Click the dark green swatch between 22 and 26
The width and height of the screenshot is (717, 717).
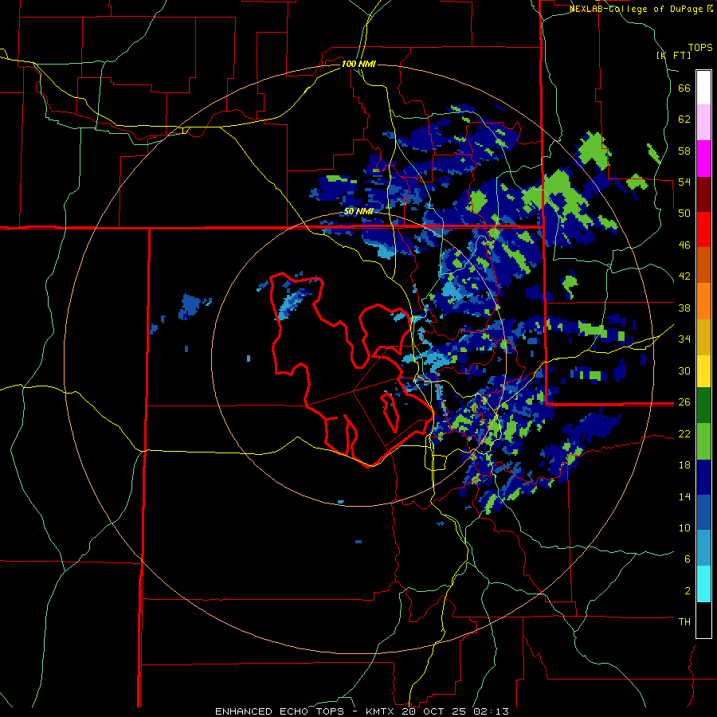(x=703, y=406)
